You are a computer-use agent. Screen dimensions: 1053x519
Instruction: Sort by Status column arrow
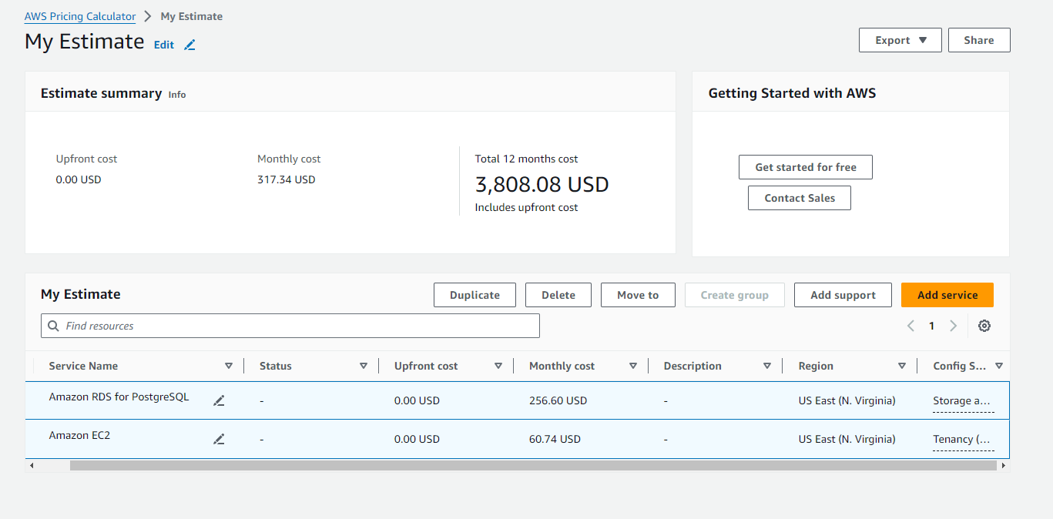(364, 366)
